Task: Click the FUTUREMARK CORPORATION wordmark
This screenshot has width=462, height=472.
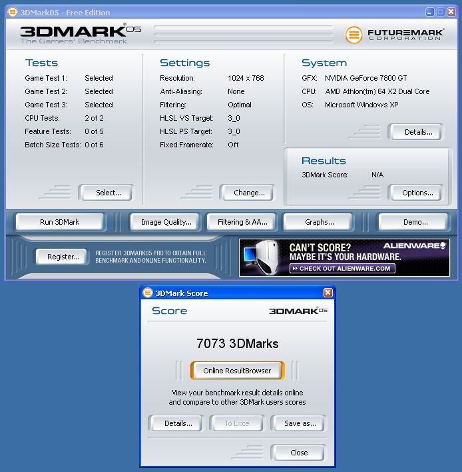Action: pos(405,35)
